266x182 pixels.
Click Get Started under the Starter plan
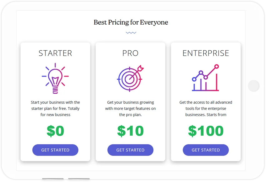[55, 150]
